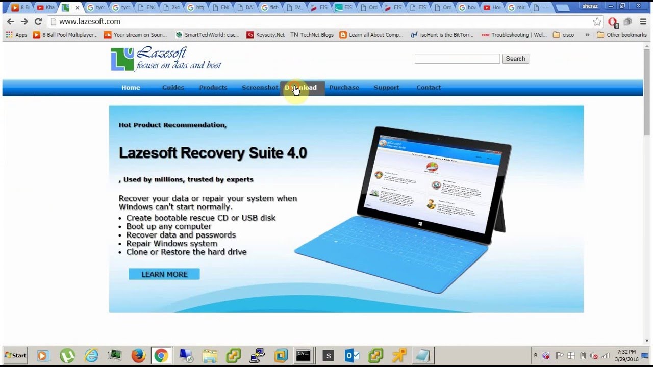Click the signal bars tray icon
This screenshot has width=653, height=367.
pyautogui.click(x=606, y=356)
